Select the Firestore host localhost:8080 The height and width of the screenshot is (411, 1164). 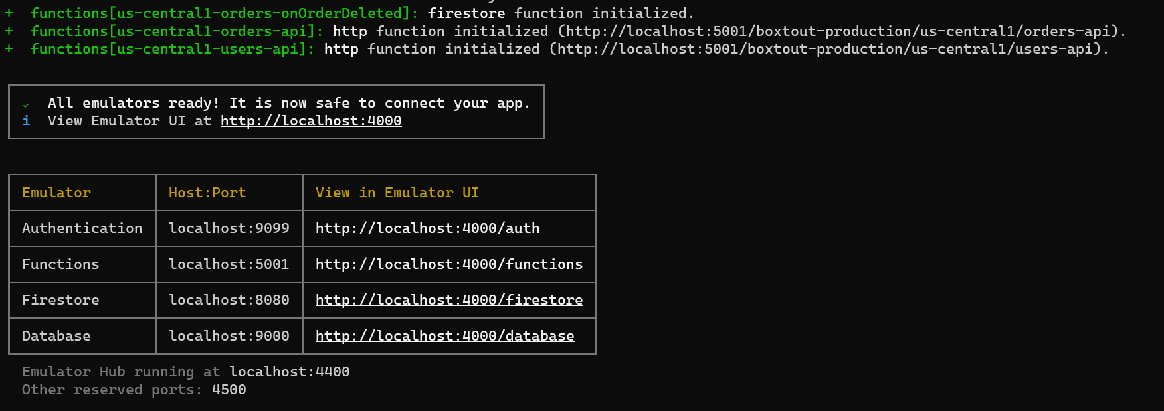(x=229, y=300)
